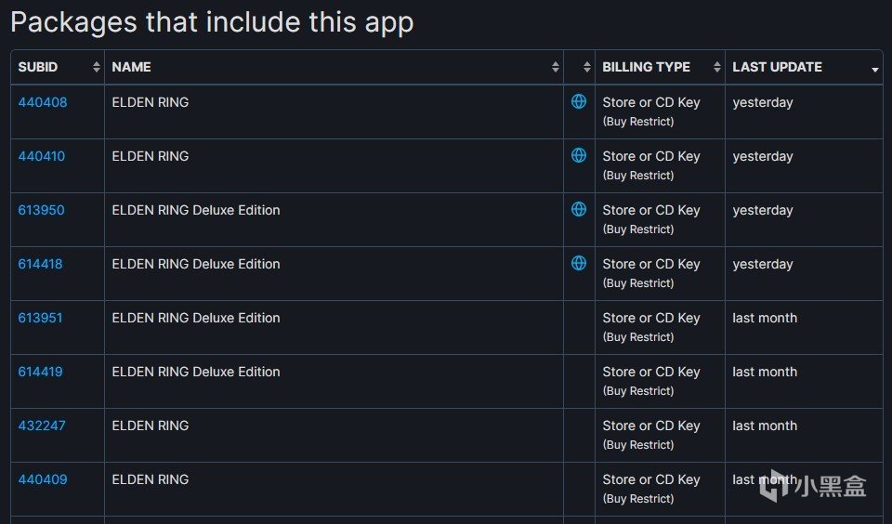Click the NAME column header text
The image size is (892, 524).
[x=131, y=67]
